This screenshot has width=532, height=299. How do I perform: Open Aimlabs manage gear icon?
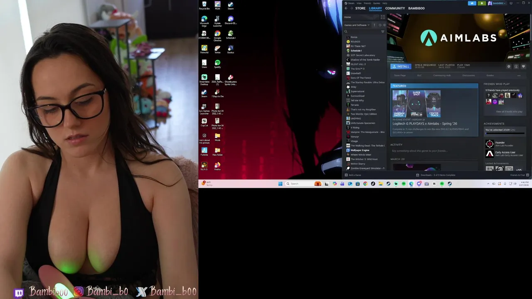509,66
